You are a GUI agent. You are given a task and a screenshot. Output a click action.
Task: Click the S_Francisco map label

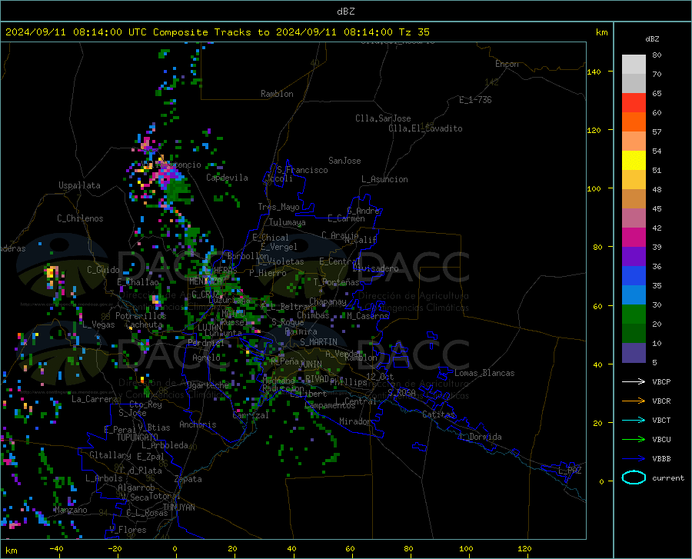[x=302, y=170]
